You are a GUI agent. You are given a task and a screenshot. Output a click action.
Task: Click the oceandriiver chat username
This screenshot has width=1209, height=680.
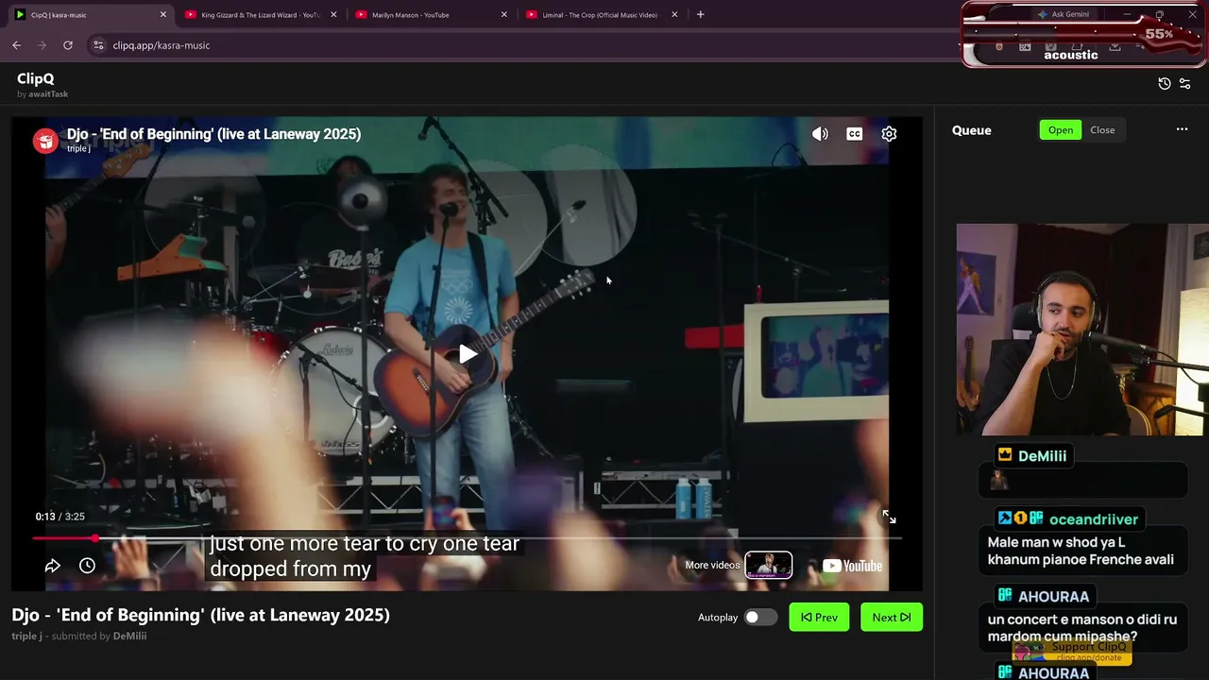[1094, 519]
